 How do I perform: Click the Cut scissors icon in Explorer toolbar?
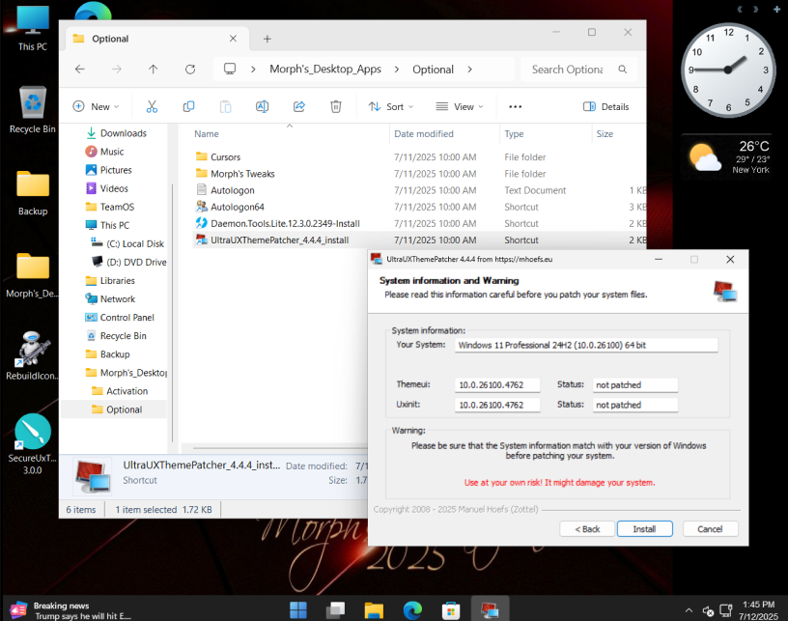152,106
